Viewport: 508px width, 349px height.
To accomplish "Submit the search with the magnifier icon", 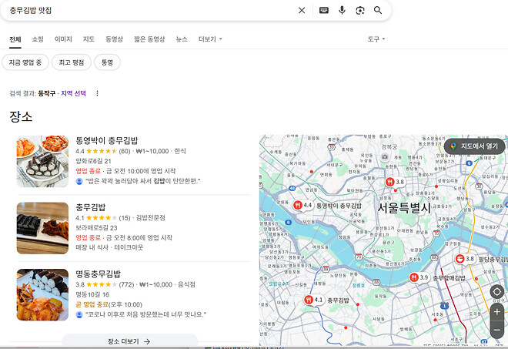I will (x=378, y=10).
